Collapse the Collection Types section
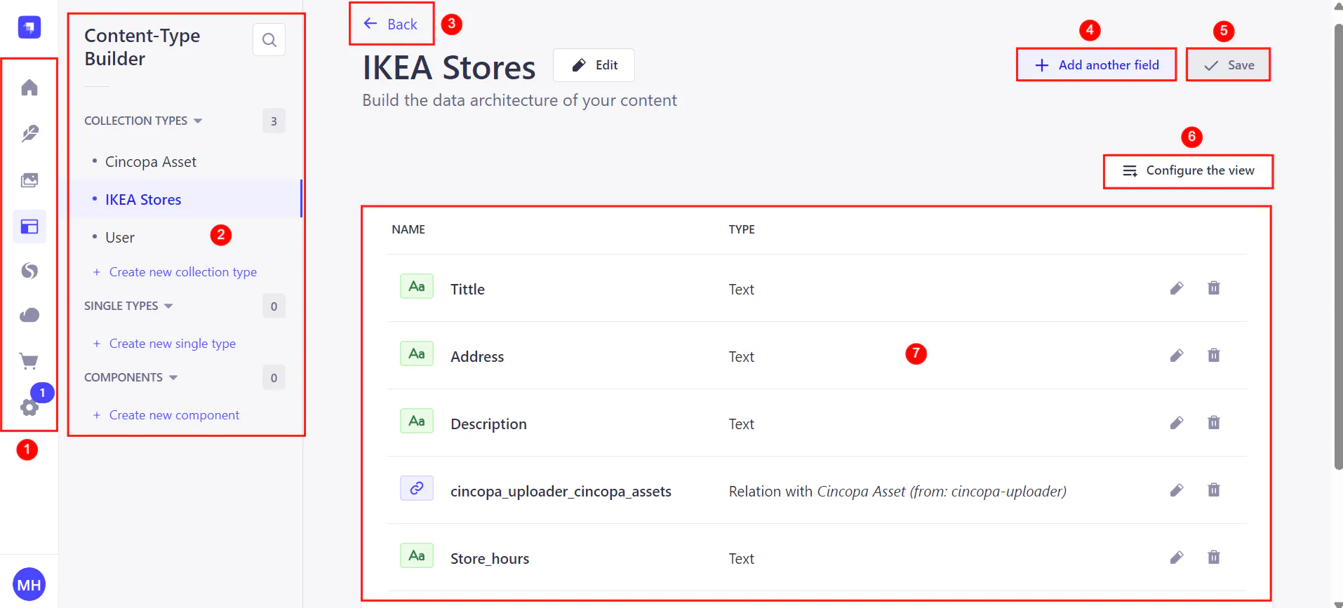 143,121
